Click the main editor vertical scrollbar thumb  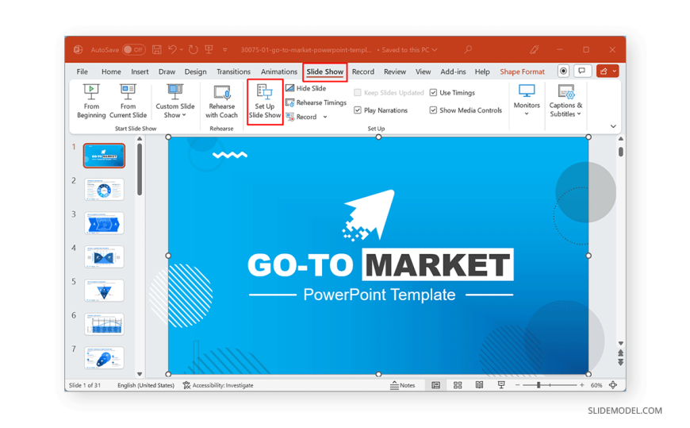(x=620, y=152)
